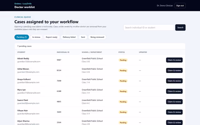Screen dimensions: 200x125
Task: Show the Delivery failed cases tab
Action: tap(69, 37)
